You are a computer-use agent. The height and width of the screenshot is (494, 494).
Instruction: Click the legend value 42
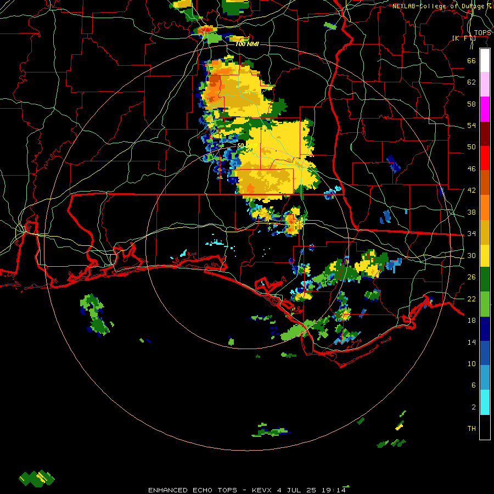[471, 190]
